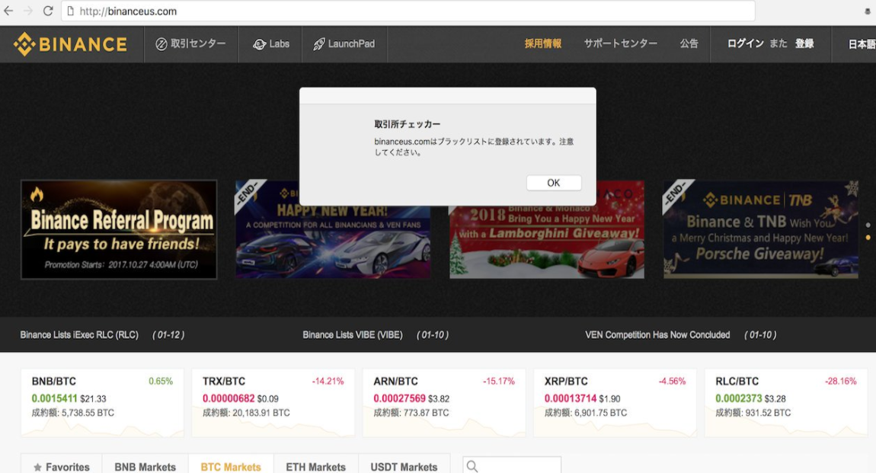Switch to the Favorites tab

tap(62, 465)
